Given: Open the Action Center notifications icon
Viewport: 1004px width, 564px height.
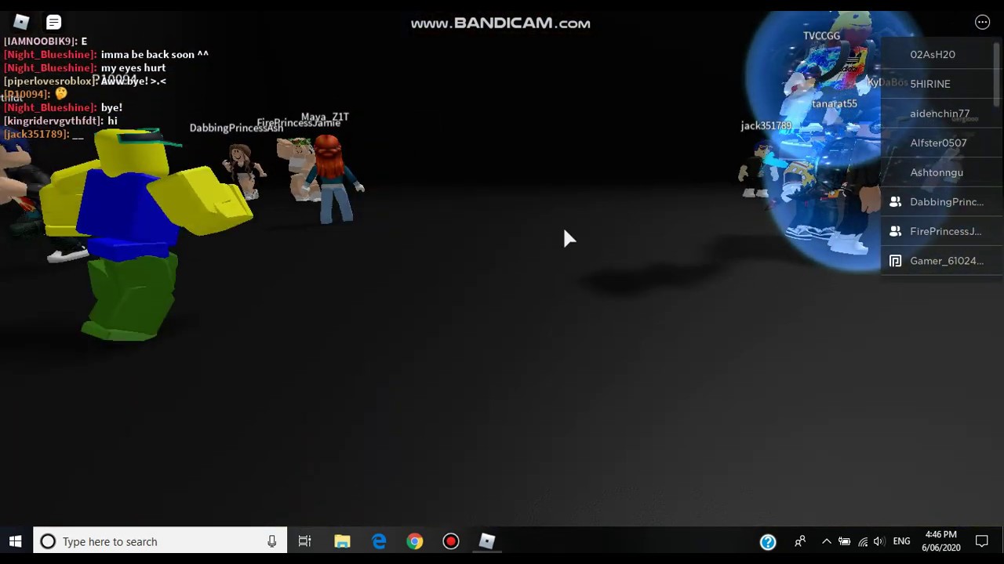Looking at the screenshot, I should pyautogui.click(x=981, y=541).
